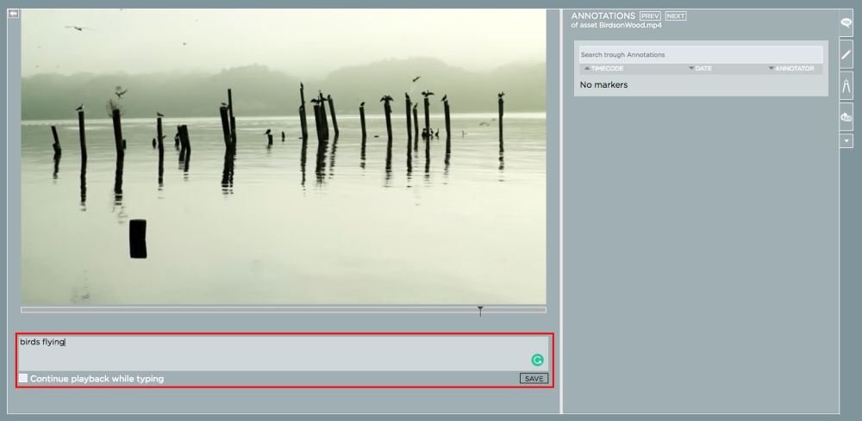Image resolution: width=862 pixels, height=421 pixels.
Task: Sort annotations by ANNOTATOR
Action: click(793, 68)
